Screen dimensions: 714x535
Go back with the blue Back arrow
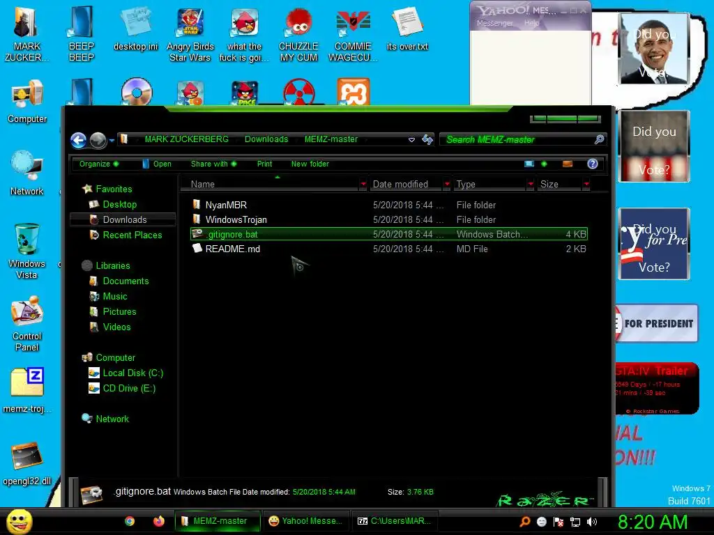(x=78, y=140)
